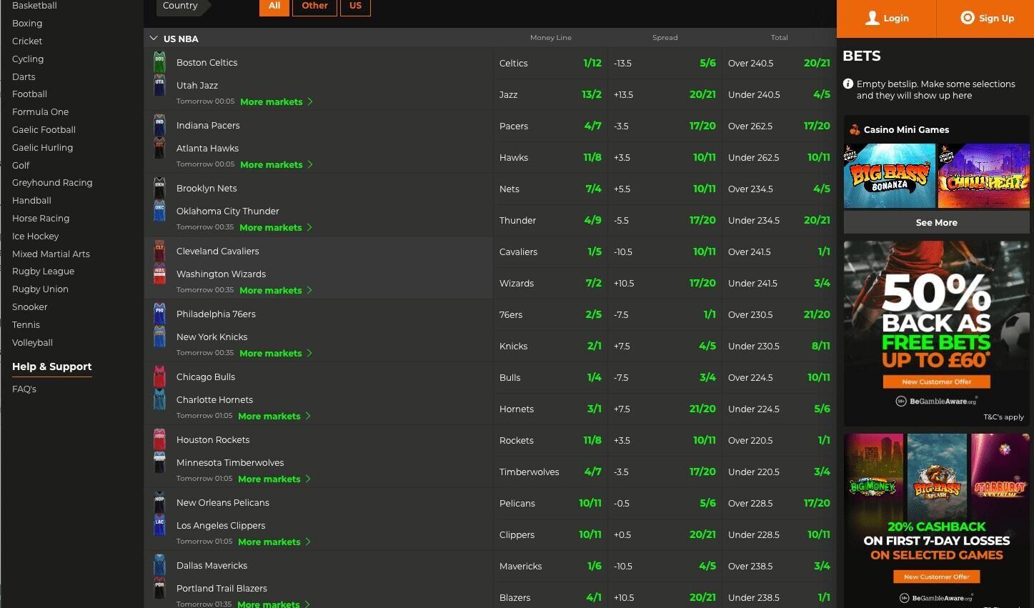Toggle the Knicks money line 2/1 bet

(x=550, y=346)
